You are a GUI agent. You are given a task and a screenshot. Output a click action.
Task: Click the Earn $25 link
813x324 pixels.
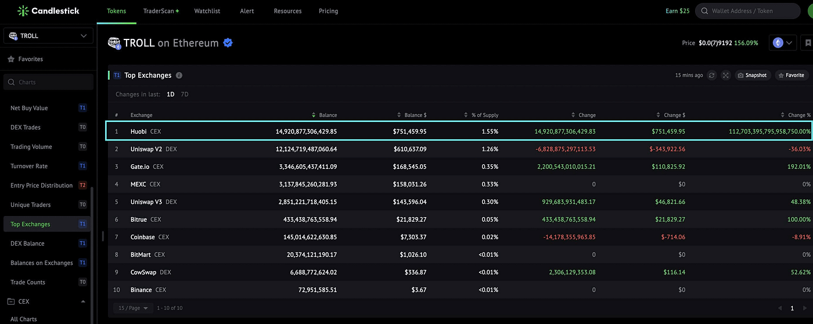(678, 11)
